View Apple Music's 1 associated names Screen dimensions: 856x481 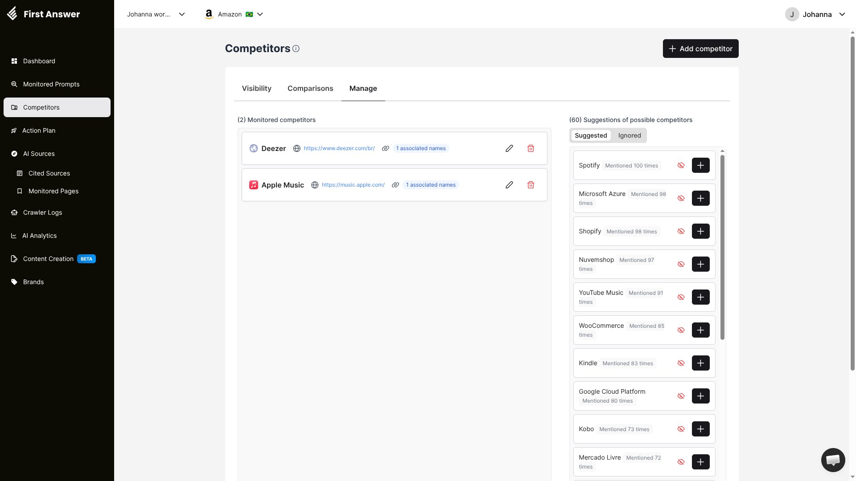[x=431, y=185]
